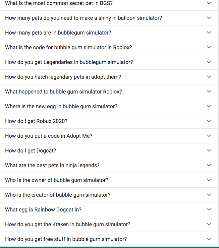Expand "How do you get Legendaries" question
The width and height of the screenshot is (219, 248).
coord(69,62)
